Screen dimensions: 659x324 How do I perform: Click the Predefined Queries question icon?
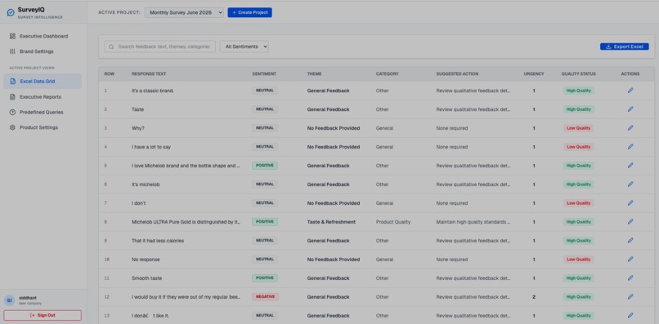coord(12,112)
